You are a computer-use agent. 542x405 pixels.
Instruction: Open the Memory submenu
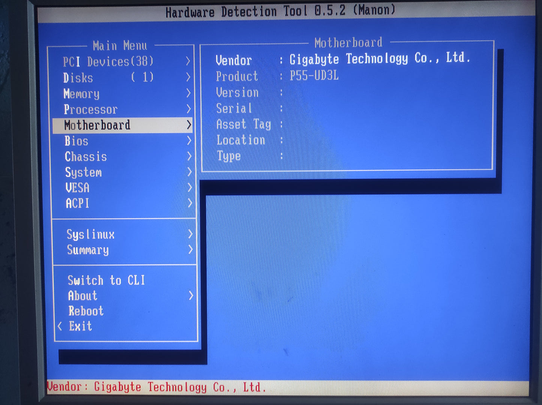81,94
